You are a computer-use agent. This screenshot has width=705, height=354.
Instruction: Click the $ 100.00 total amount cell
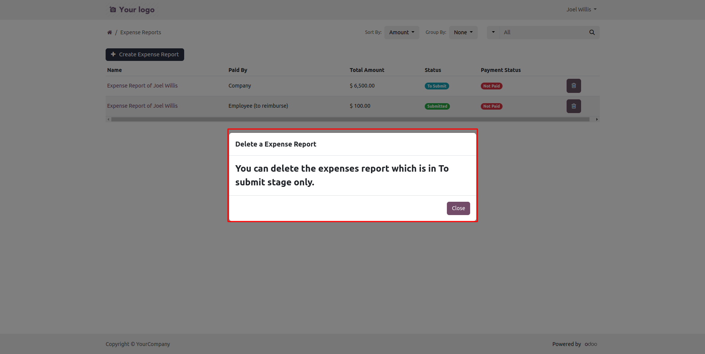pyautogui.click(x=360, y=106)
